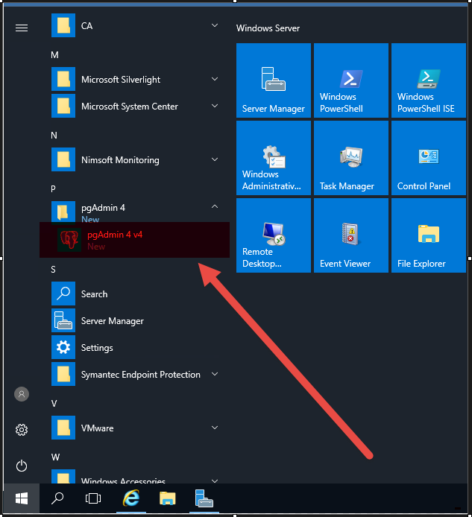The height and width of the screenshot is (517, 472).
Task: Open Task View on the taskbar
Action: [x=93, y=498]
